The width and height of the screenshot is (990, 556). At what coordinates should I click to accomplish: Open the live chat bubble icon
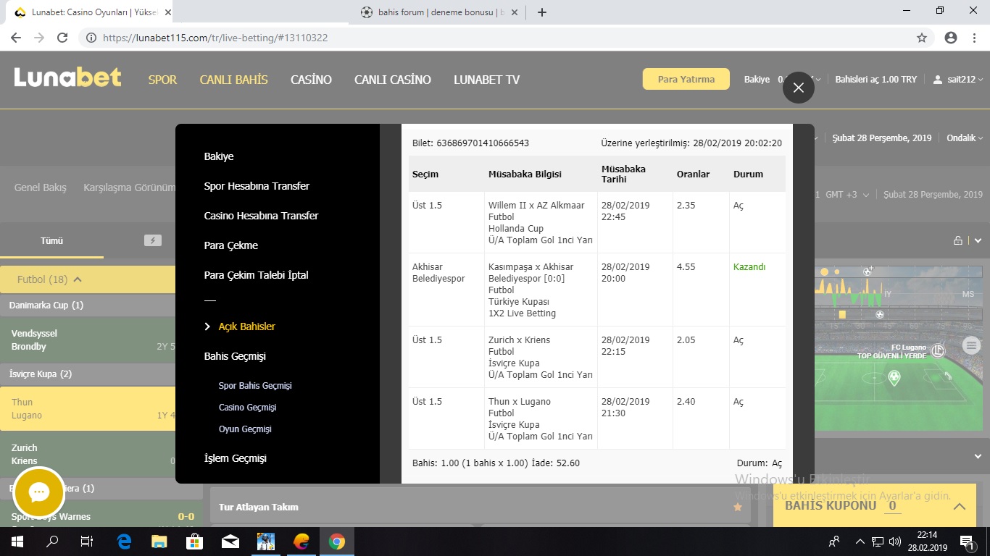(x=38, y=492)
